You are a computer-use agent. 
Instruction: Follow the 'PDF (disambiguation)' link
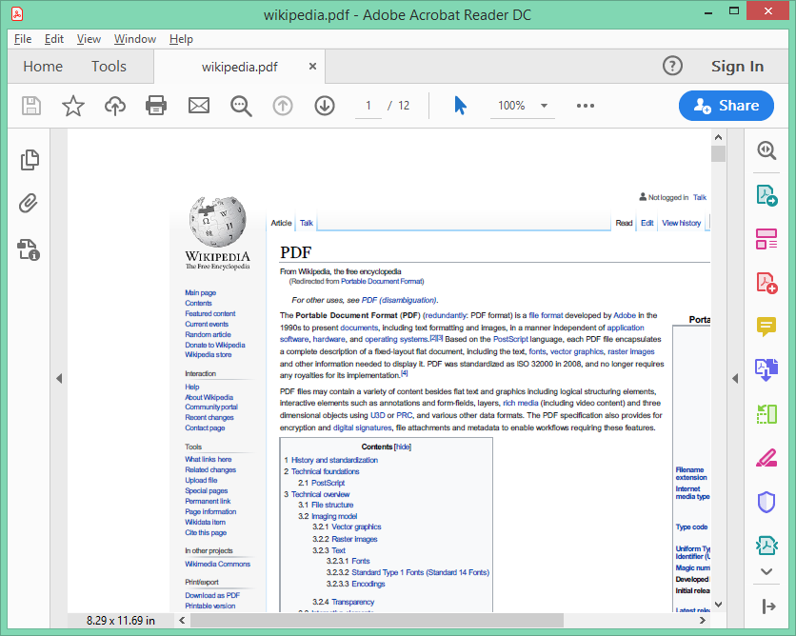pos(399,300)
